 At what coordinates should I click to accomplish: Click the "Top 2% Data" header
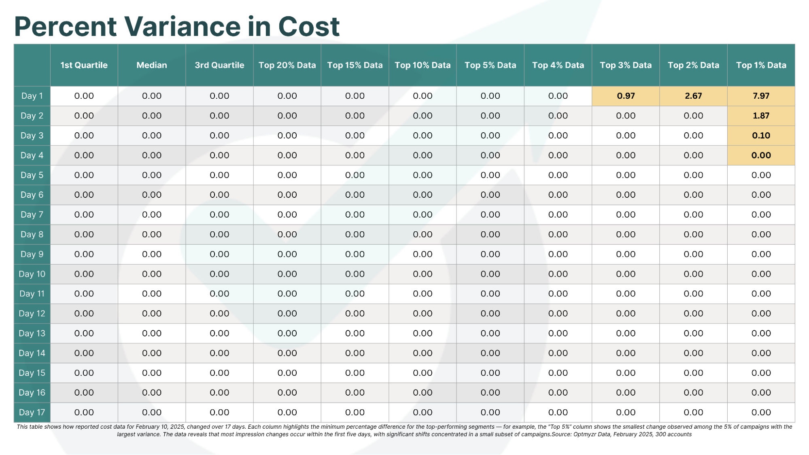(x=694, y=65)
